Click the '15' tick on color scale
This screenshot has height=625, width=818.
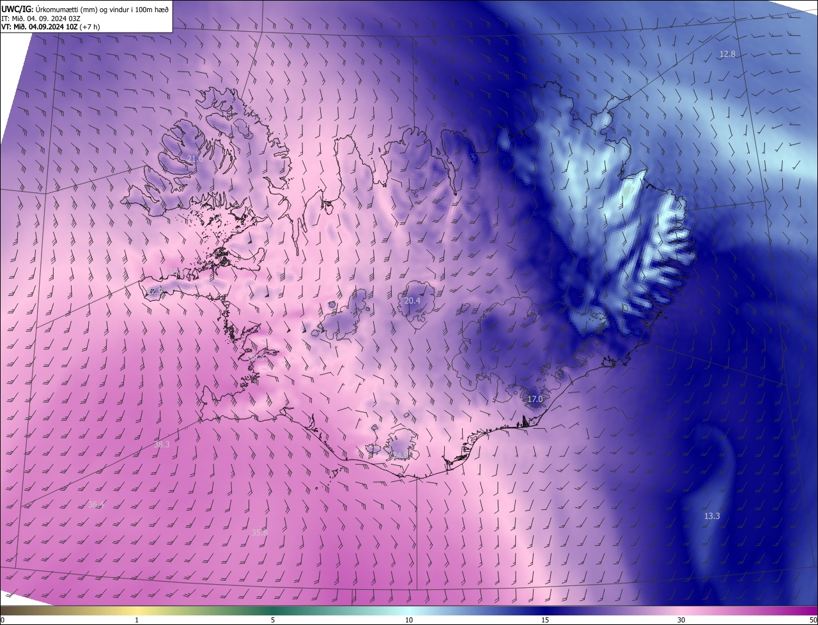[545, 620]
